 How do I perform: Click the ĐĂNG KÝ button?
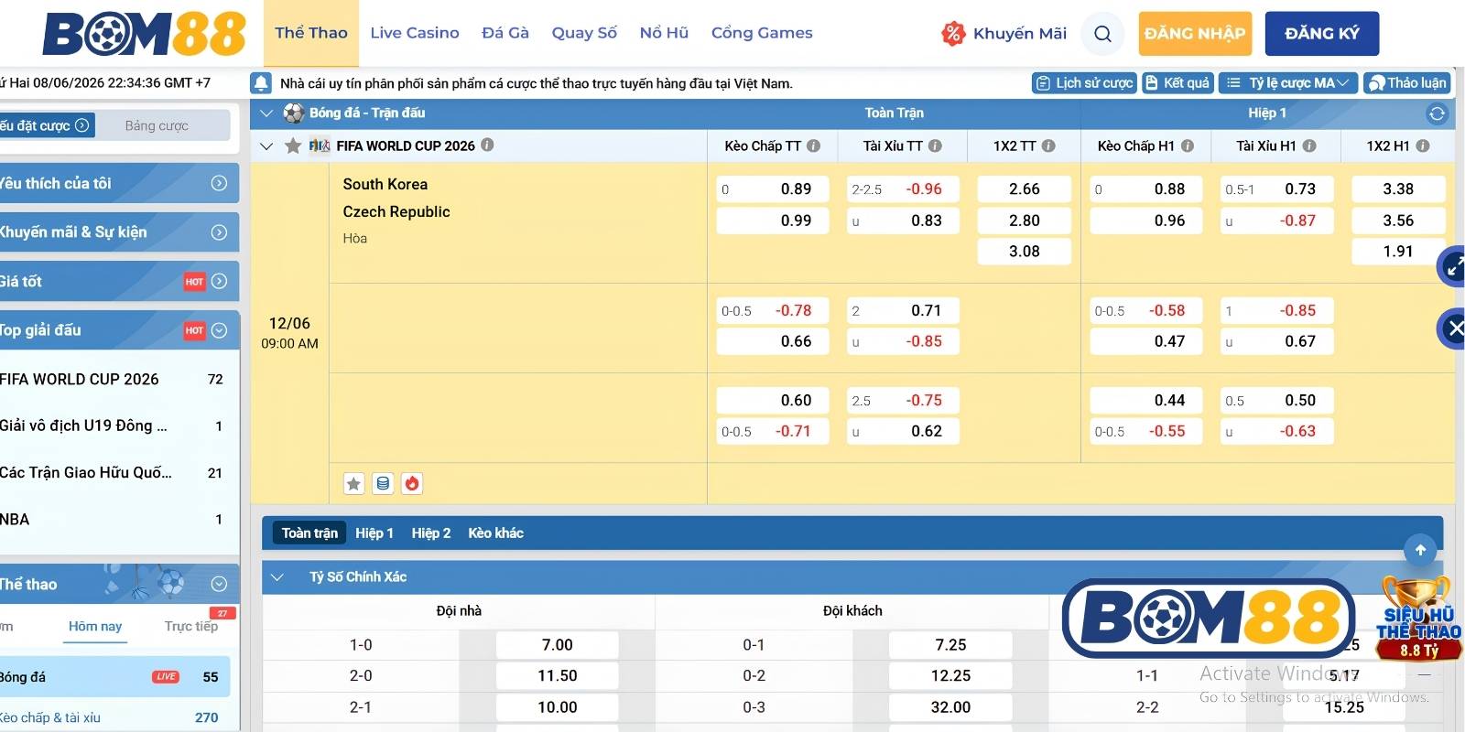[1322, 34]
